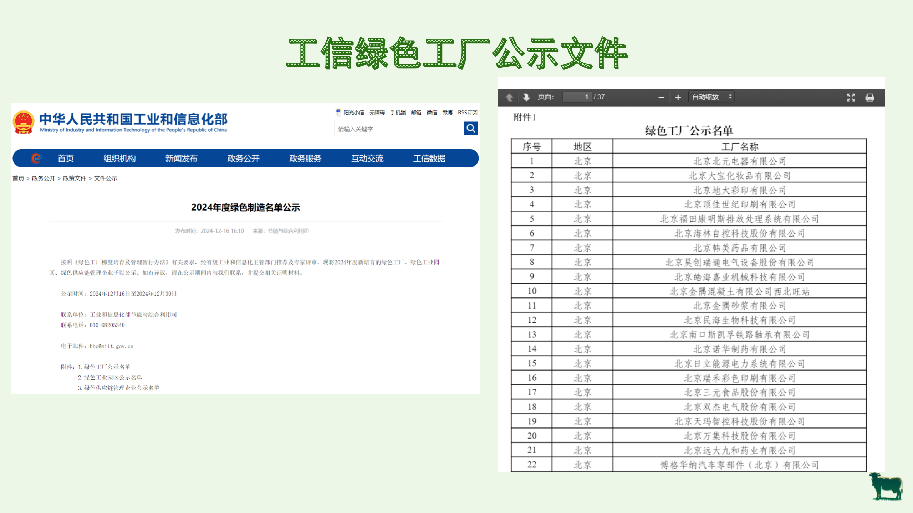Open the 政务公开 nav tab
Viewport: 913px width, 513px height.
[x=243, y=159]
